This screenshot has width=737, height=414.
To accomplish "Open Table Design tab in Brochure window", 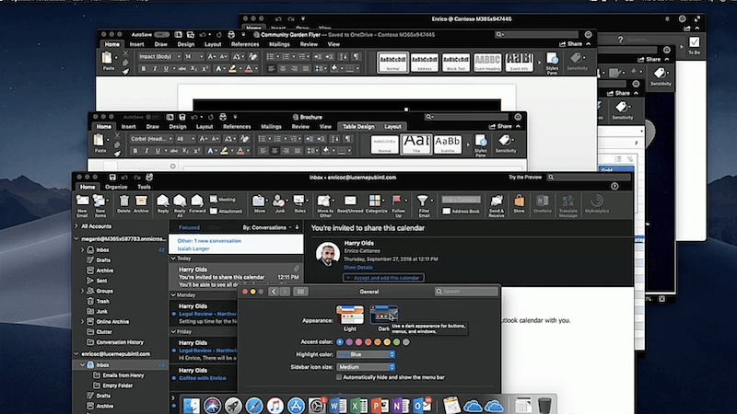I will pyautogui.click(x=358, y=127).
